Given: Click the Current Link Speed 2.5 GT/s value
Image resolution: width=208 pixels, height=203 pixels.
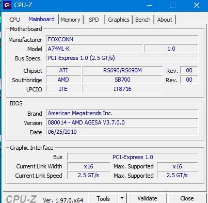Looking at the screenshot, I should tap(88, 175).
